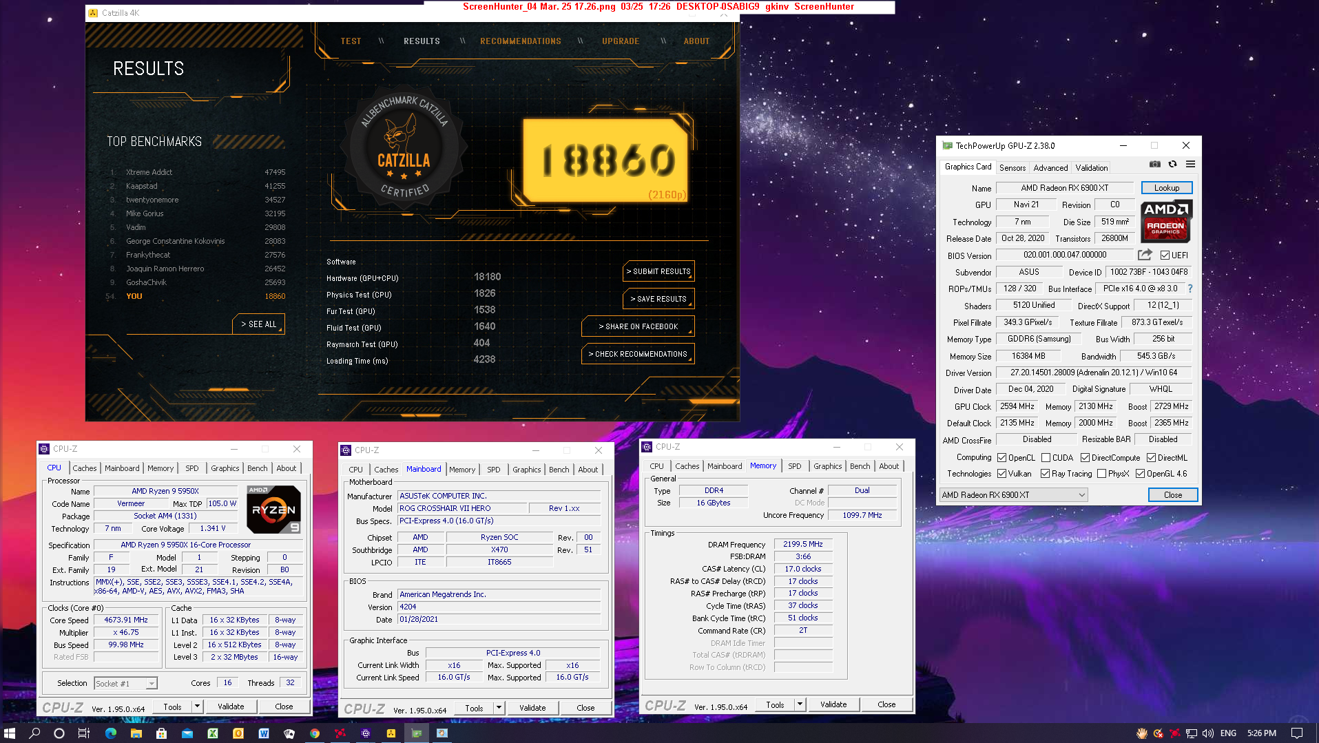The image size is (1319, 743).
Task: Expand Tools dropdown arrow in Memory CPU-Z window
Action: coord(799,704)
